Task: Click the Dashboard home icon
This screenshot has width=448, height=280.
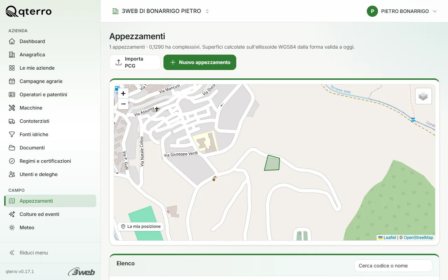Action: point(12,41)
